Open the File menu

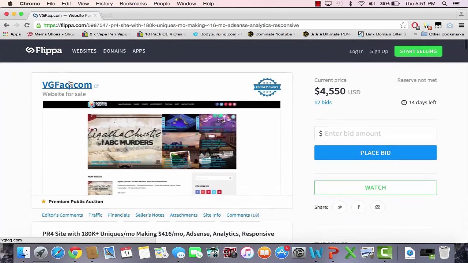point(51,4)
